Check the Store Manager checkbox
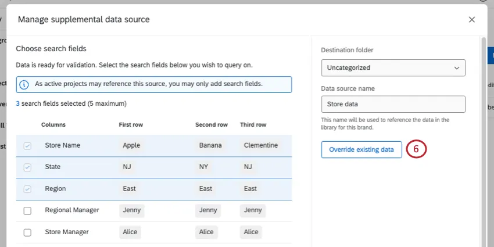494x247 pixels. point(27,232)
